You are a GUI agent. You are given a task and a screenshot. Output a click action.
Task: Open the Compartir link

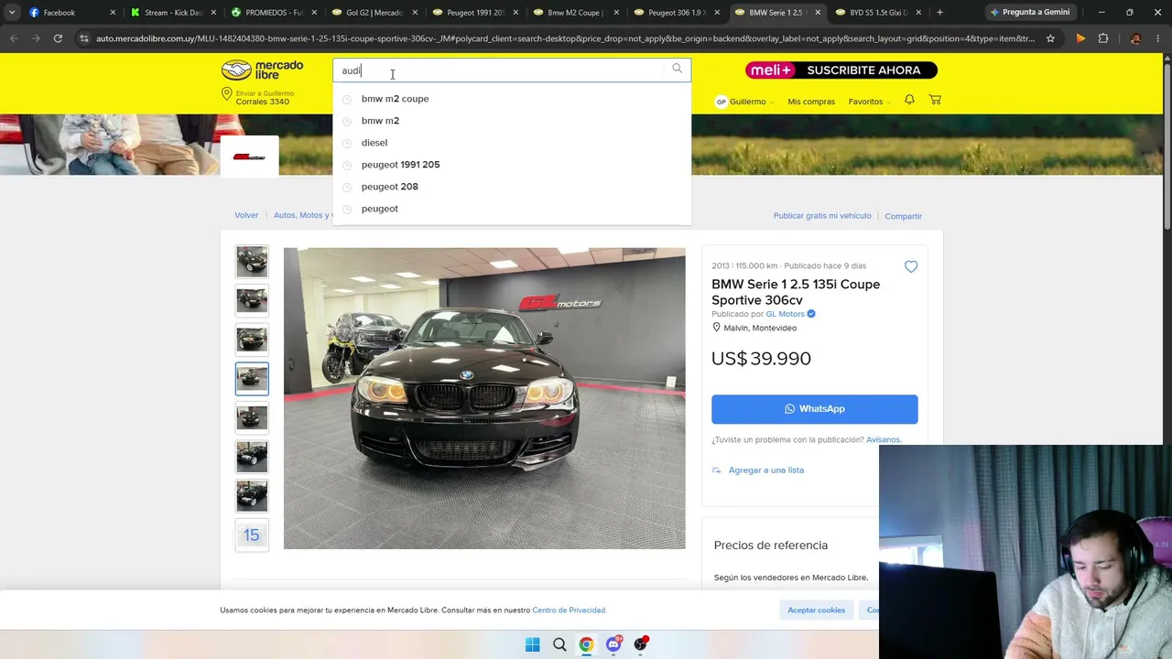point(903,216)
